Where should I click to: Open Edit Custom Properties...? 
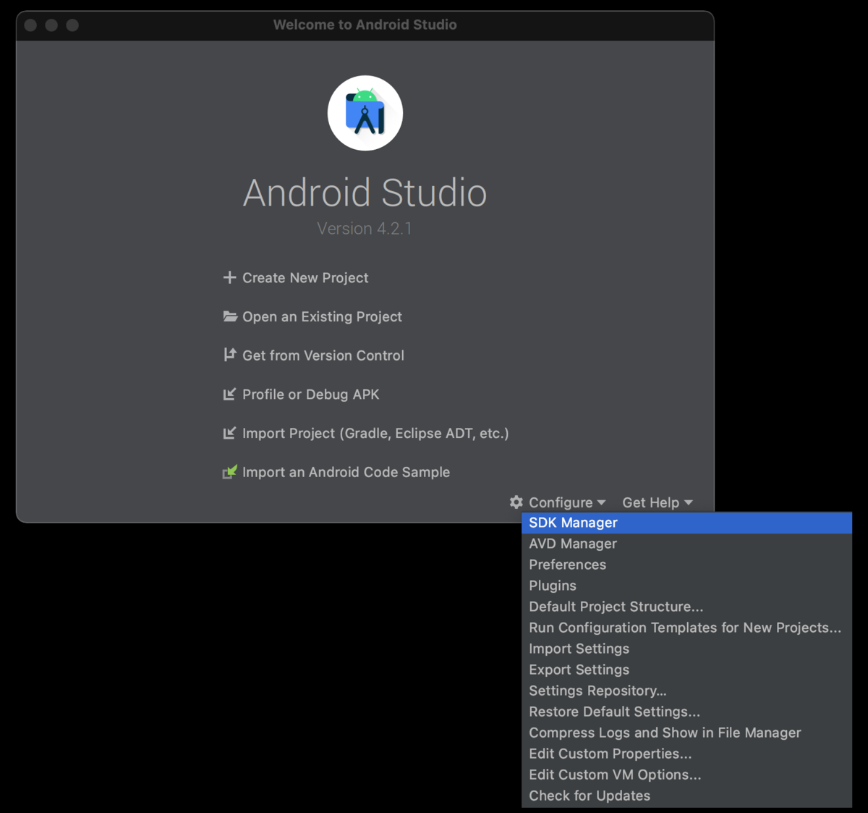[686, 754]
